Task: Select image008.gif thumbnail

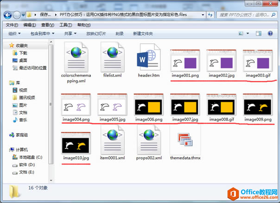Action: tap(222, 105)
